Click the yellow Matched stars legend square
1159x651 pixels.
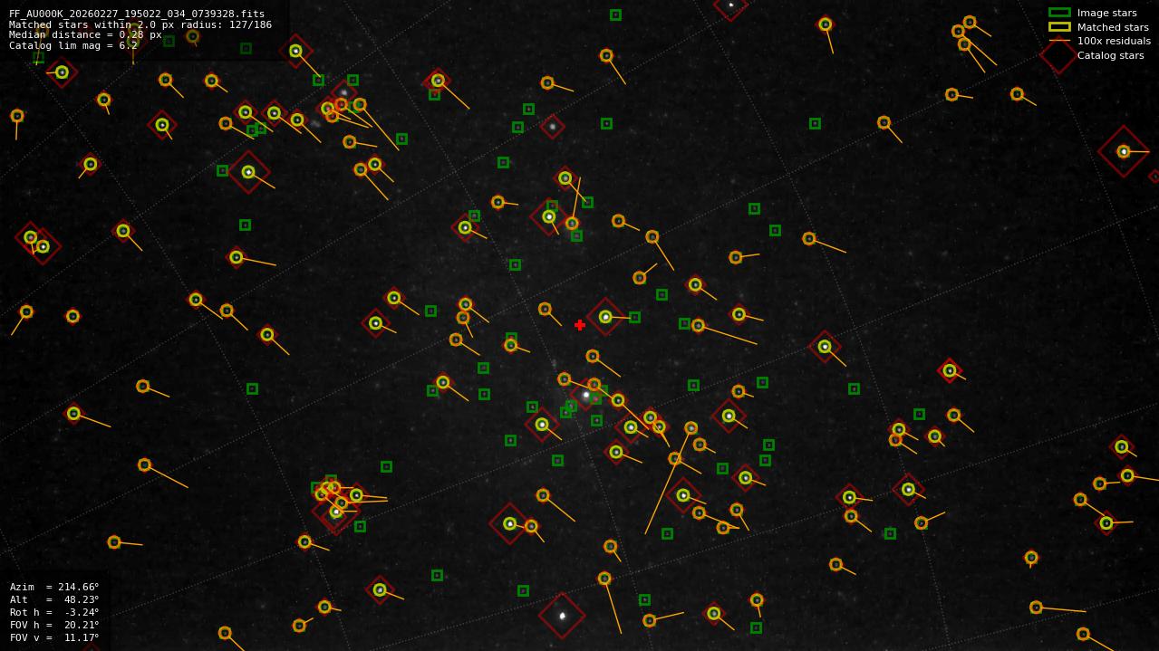(x=1059, y=27)
